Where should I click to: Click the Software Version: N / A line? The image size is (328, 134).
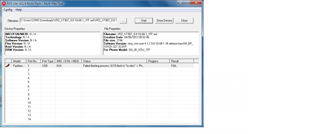pyautogui.click(x=21, y=40)
